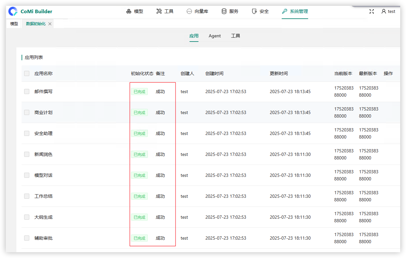The image size is (406, 258).
Task: Click the 成功 remark in 商业计划 row
Action: tap(160, 112)
